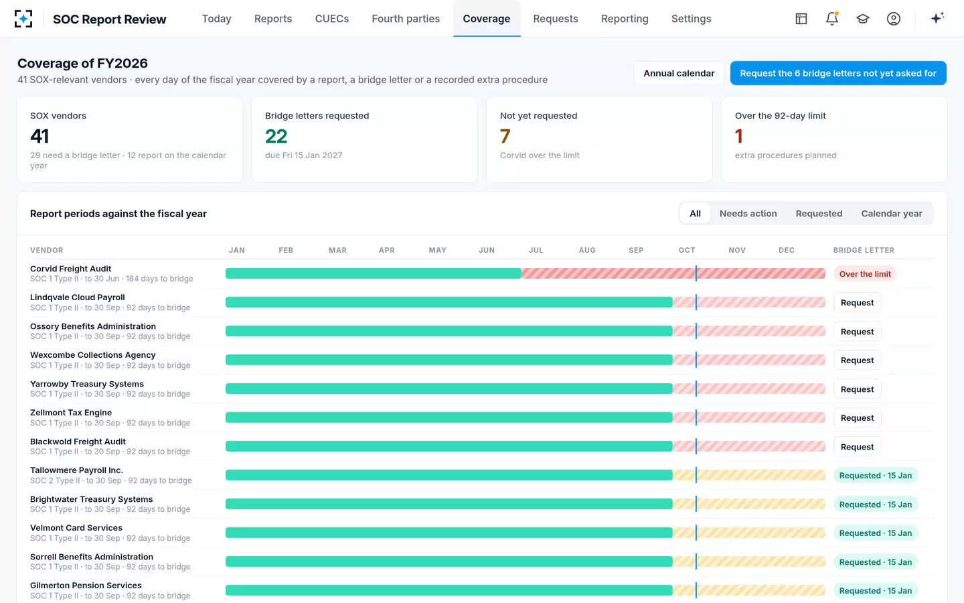Open the Requests tab
The width and height of the screenshot is (964, 603).
(556, 19)
